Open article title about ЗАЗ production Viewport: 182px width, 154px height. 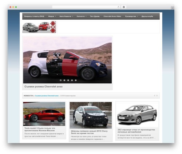coord(136,131)
